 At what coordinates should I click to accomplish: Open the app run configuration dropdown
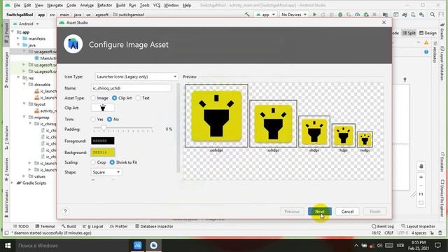click(x=265, y=14)
